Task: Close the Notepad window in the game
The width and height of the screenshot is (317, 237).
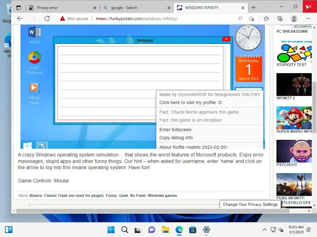Action: pos(226,39)
